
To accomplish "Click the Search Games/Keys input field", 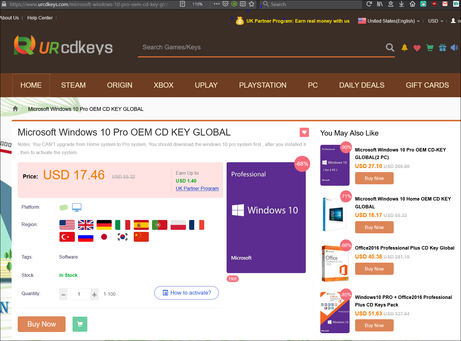I will pos(261,47).
